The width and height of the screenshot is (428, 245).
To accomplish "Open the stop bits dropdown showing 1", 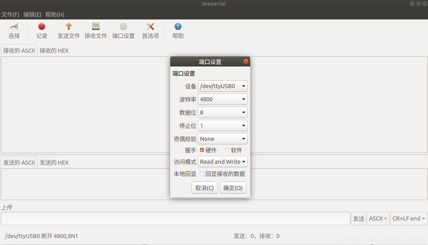I will [x=223, y=125].
